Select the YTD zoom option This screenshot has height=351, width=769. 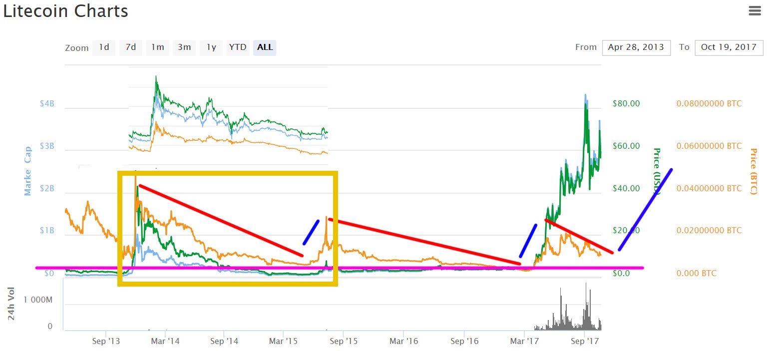click(x=238, y=47)
